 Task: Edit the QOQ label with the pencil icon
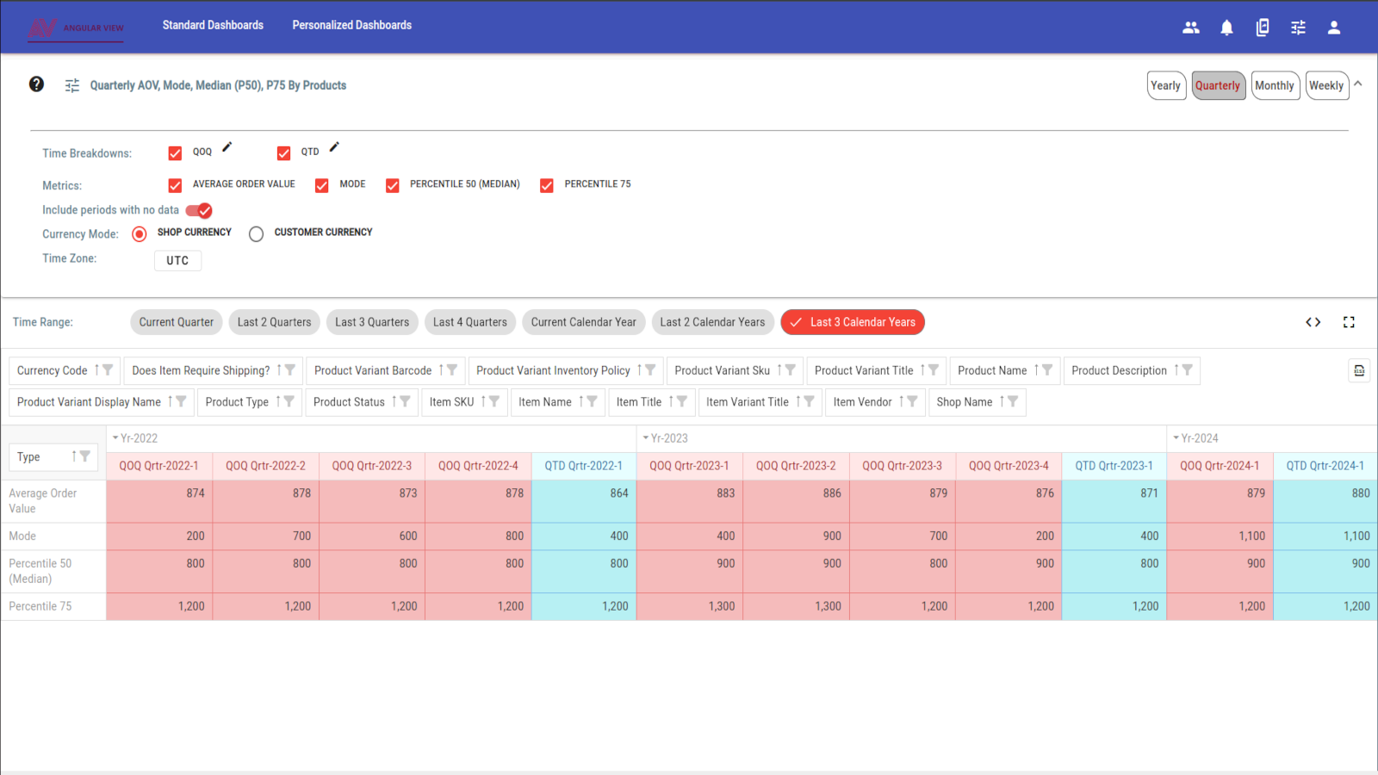tap(226, 147)
